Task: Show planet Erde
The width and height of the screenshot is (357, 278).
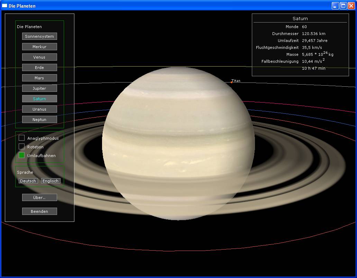Action: coord(39,68)
